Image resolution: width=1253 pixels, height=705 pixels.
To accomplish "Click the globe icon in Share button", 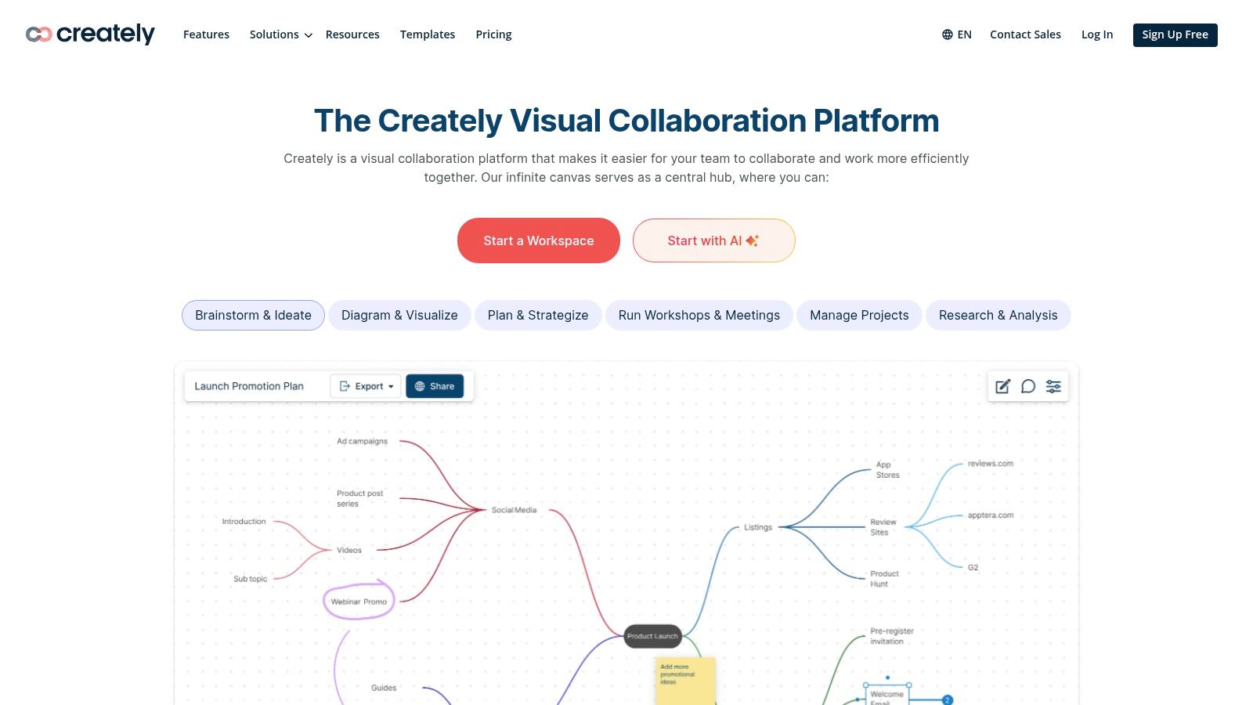I will click(420, 386).
